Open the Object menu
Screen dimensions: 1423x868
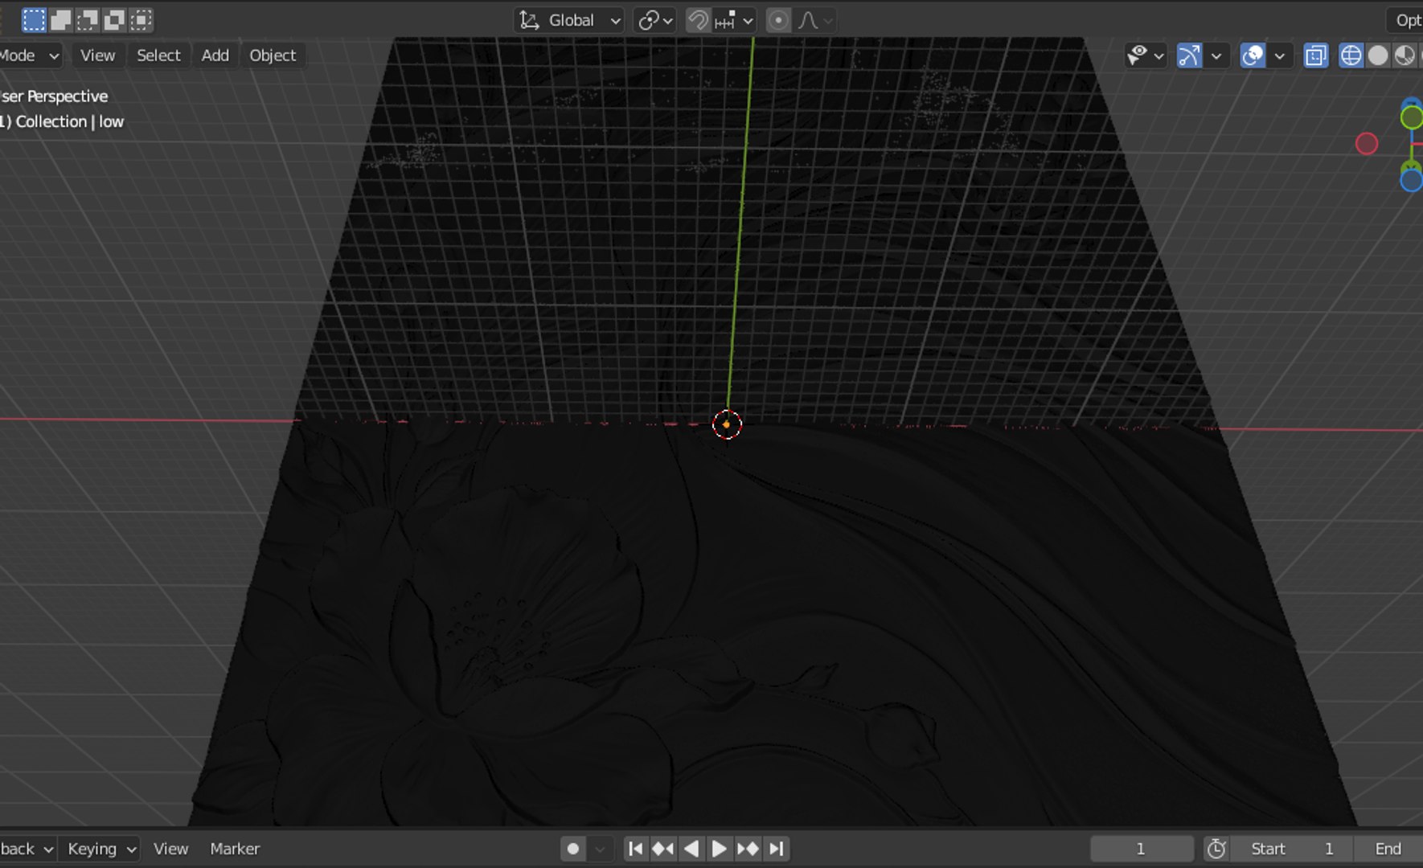(x=273, y=55)
